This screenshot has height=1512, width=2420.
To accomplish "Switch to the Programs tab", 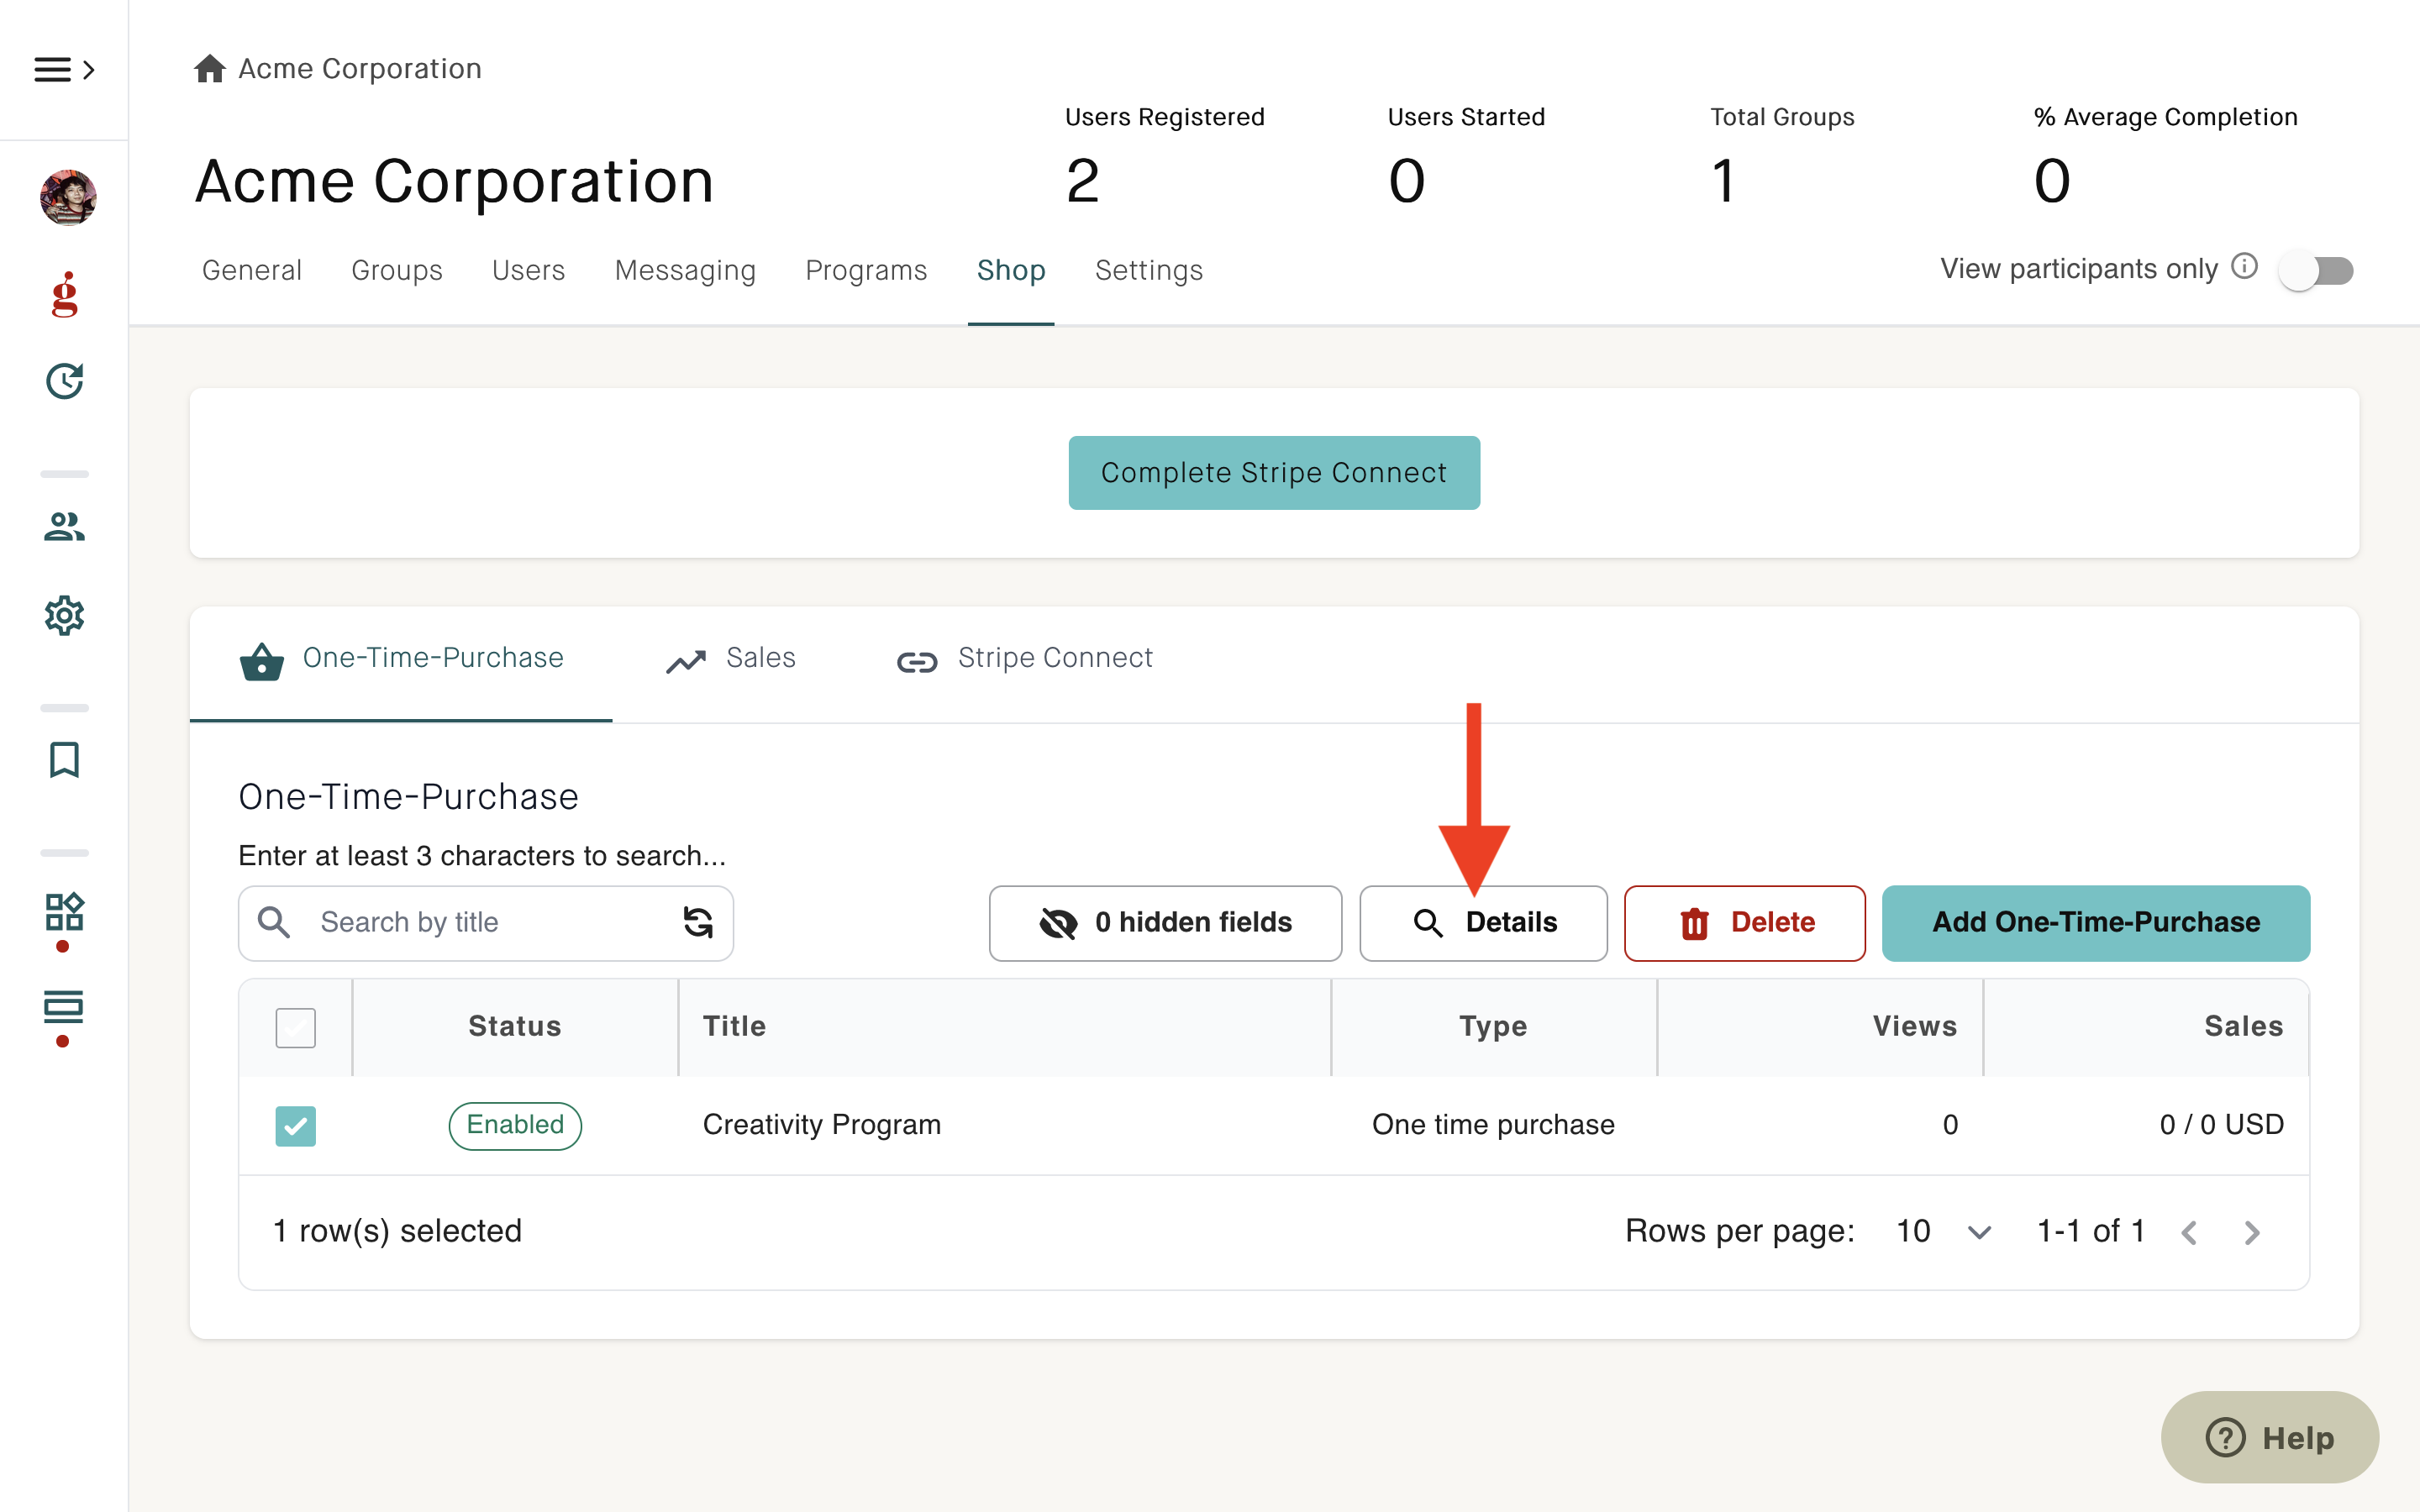I will click(x=866, y=270).
